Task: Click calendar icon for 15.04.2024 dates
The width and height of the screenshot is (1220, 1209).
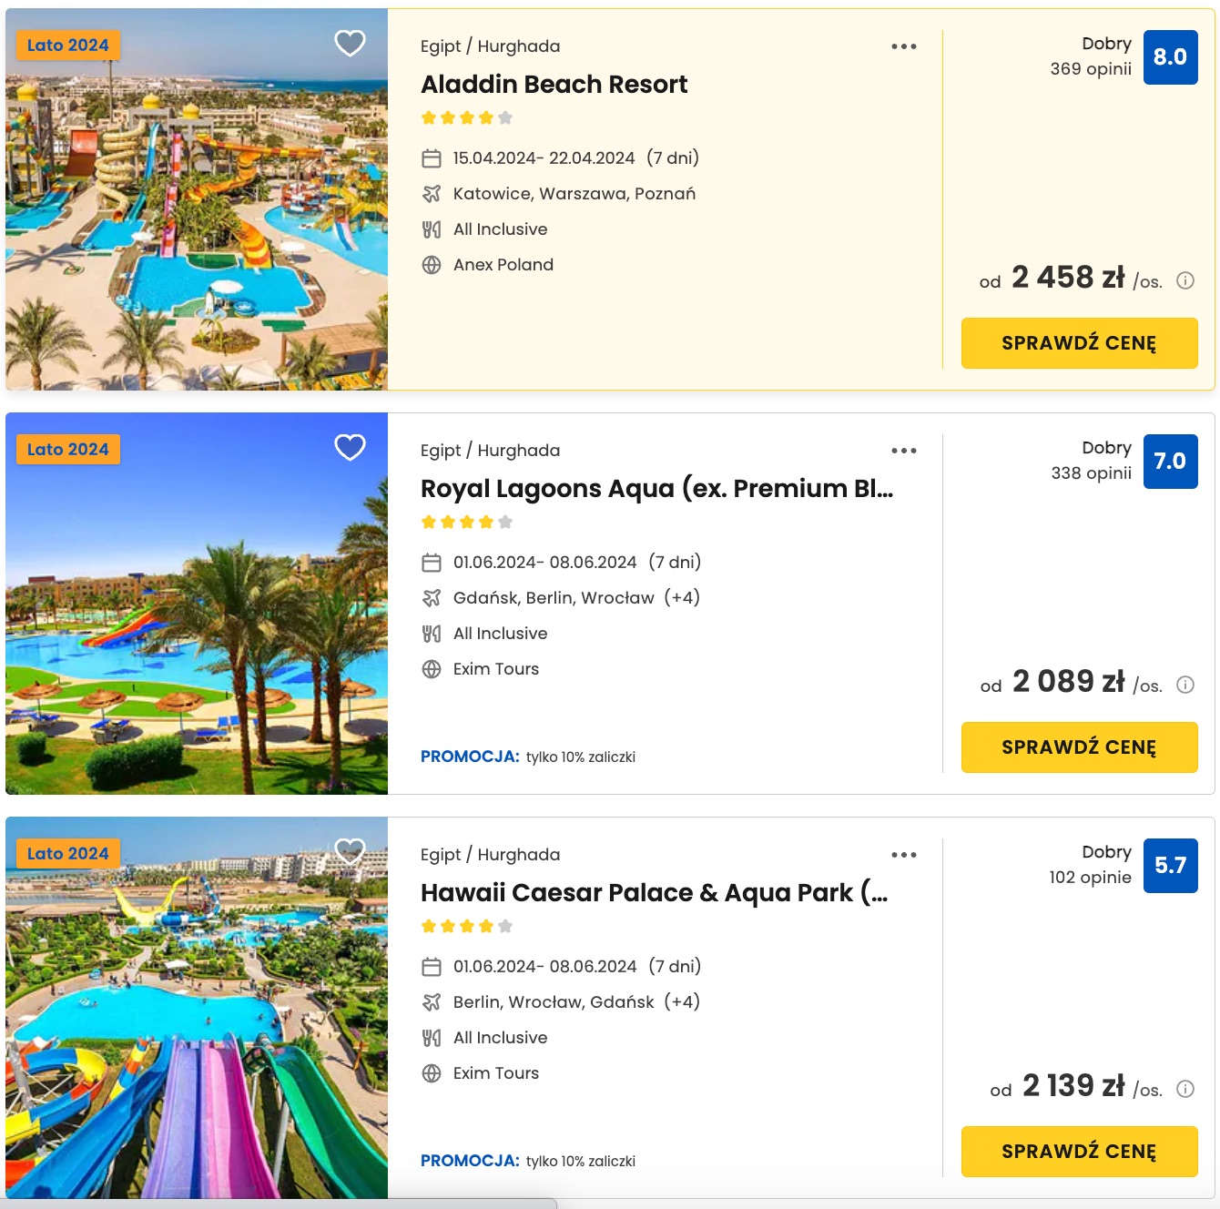Action: tap(432, 158)
